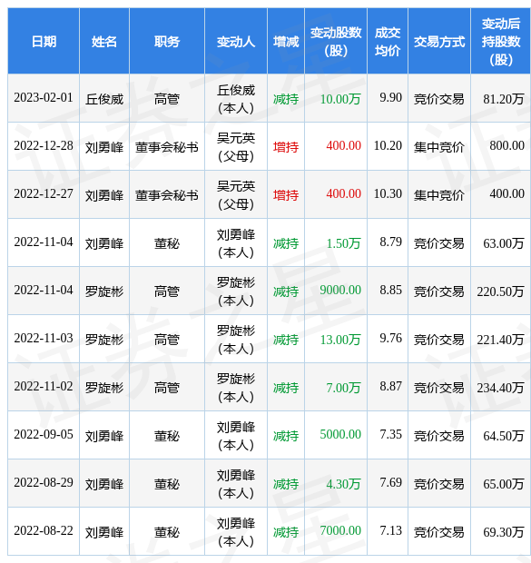The height and width of the screenshot is (563, 531).
Task: Click the 变动后持股数(股) column header
Action: [501, 42]
